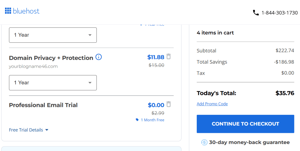This screenshot has width=300, height=151.
Task: Open the Domain Privacy 1 Year dropdown
Action: pyautogui.click(x=53, y=83)
